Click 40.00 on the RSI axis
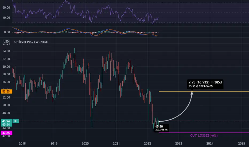The height and width of the screenshot is (147, 249). click(6, 18)
